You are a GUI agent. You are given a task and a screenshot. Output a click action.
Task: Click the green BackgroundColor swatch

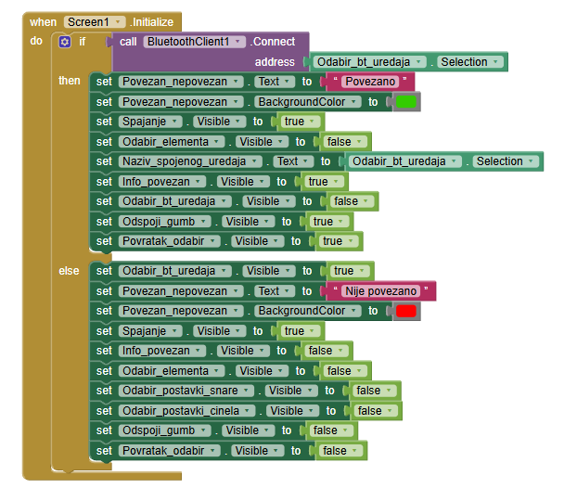[406, 102]
